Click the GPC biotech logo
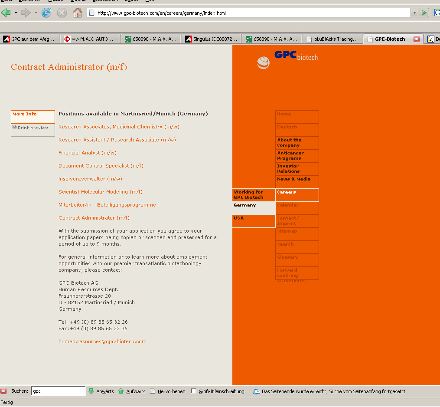440x407 pixels. click(288, 59)
